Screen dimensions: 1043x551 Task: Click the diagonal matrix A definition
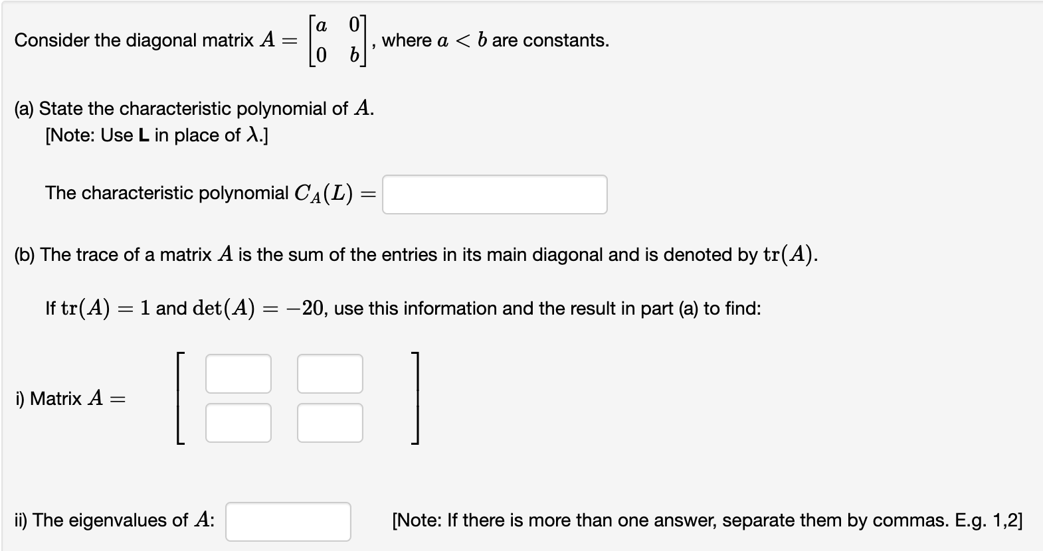(x=337, y=40)
